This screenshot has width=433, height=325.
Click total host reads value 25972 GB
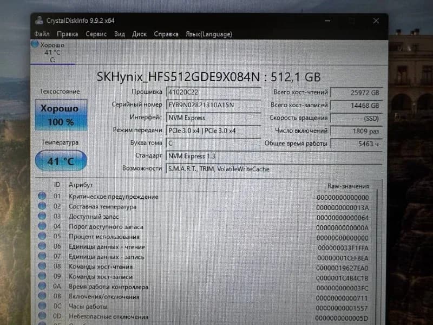pyautogui.click(x=357, y=93)
